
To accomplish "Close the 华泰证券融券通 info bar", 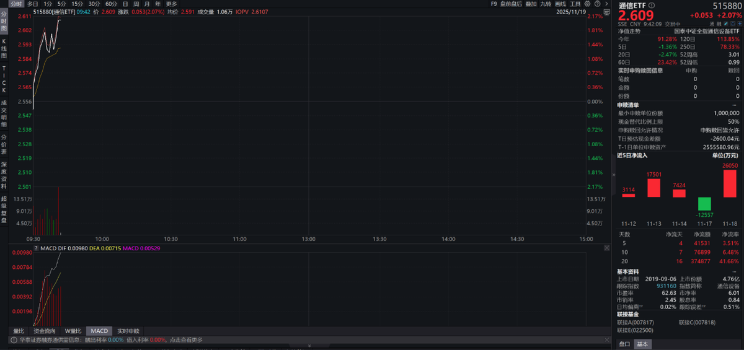I will [607, 339].
